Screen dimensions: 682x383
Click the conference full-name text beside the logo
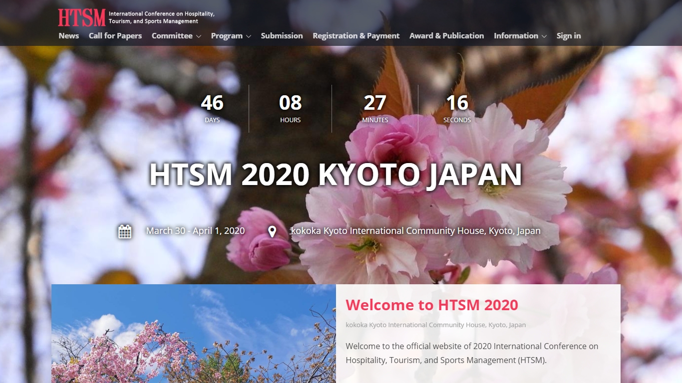[x=161, y=17]
